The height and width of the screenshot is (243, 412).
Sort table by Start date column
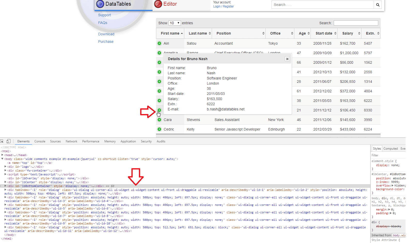324,33
